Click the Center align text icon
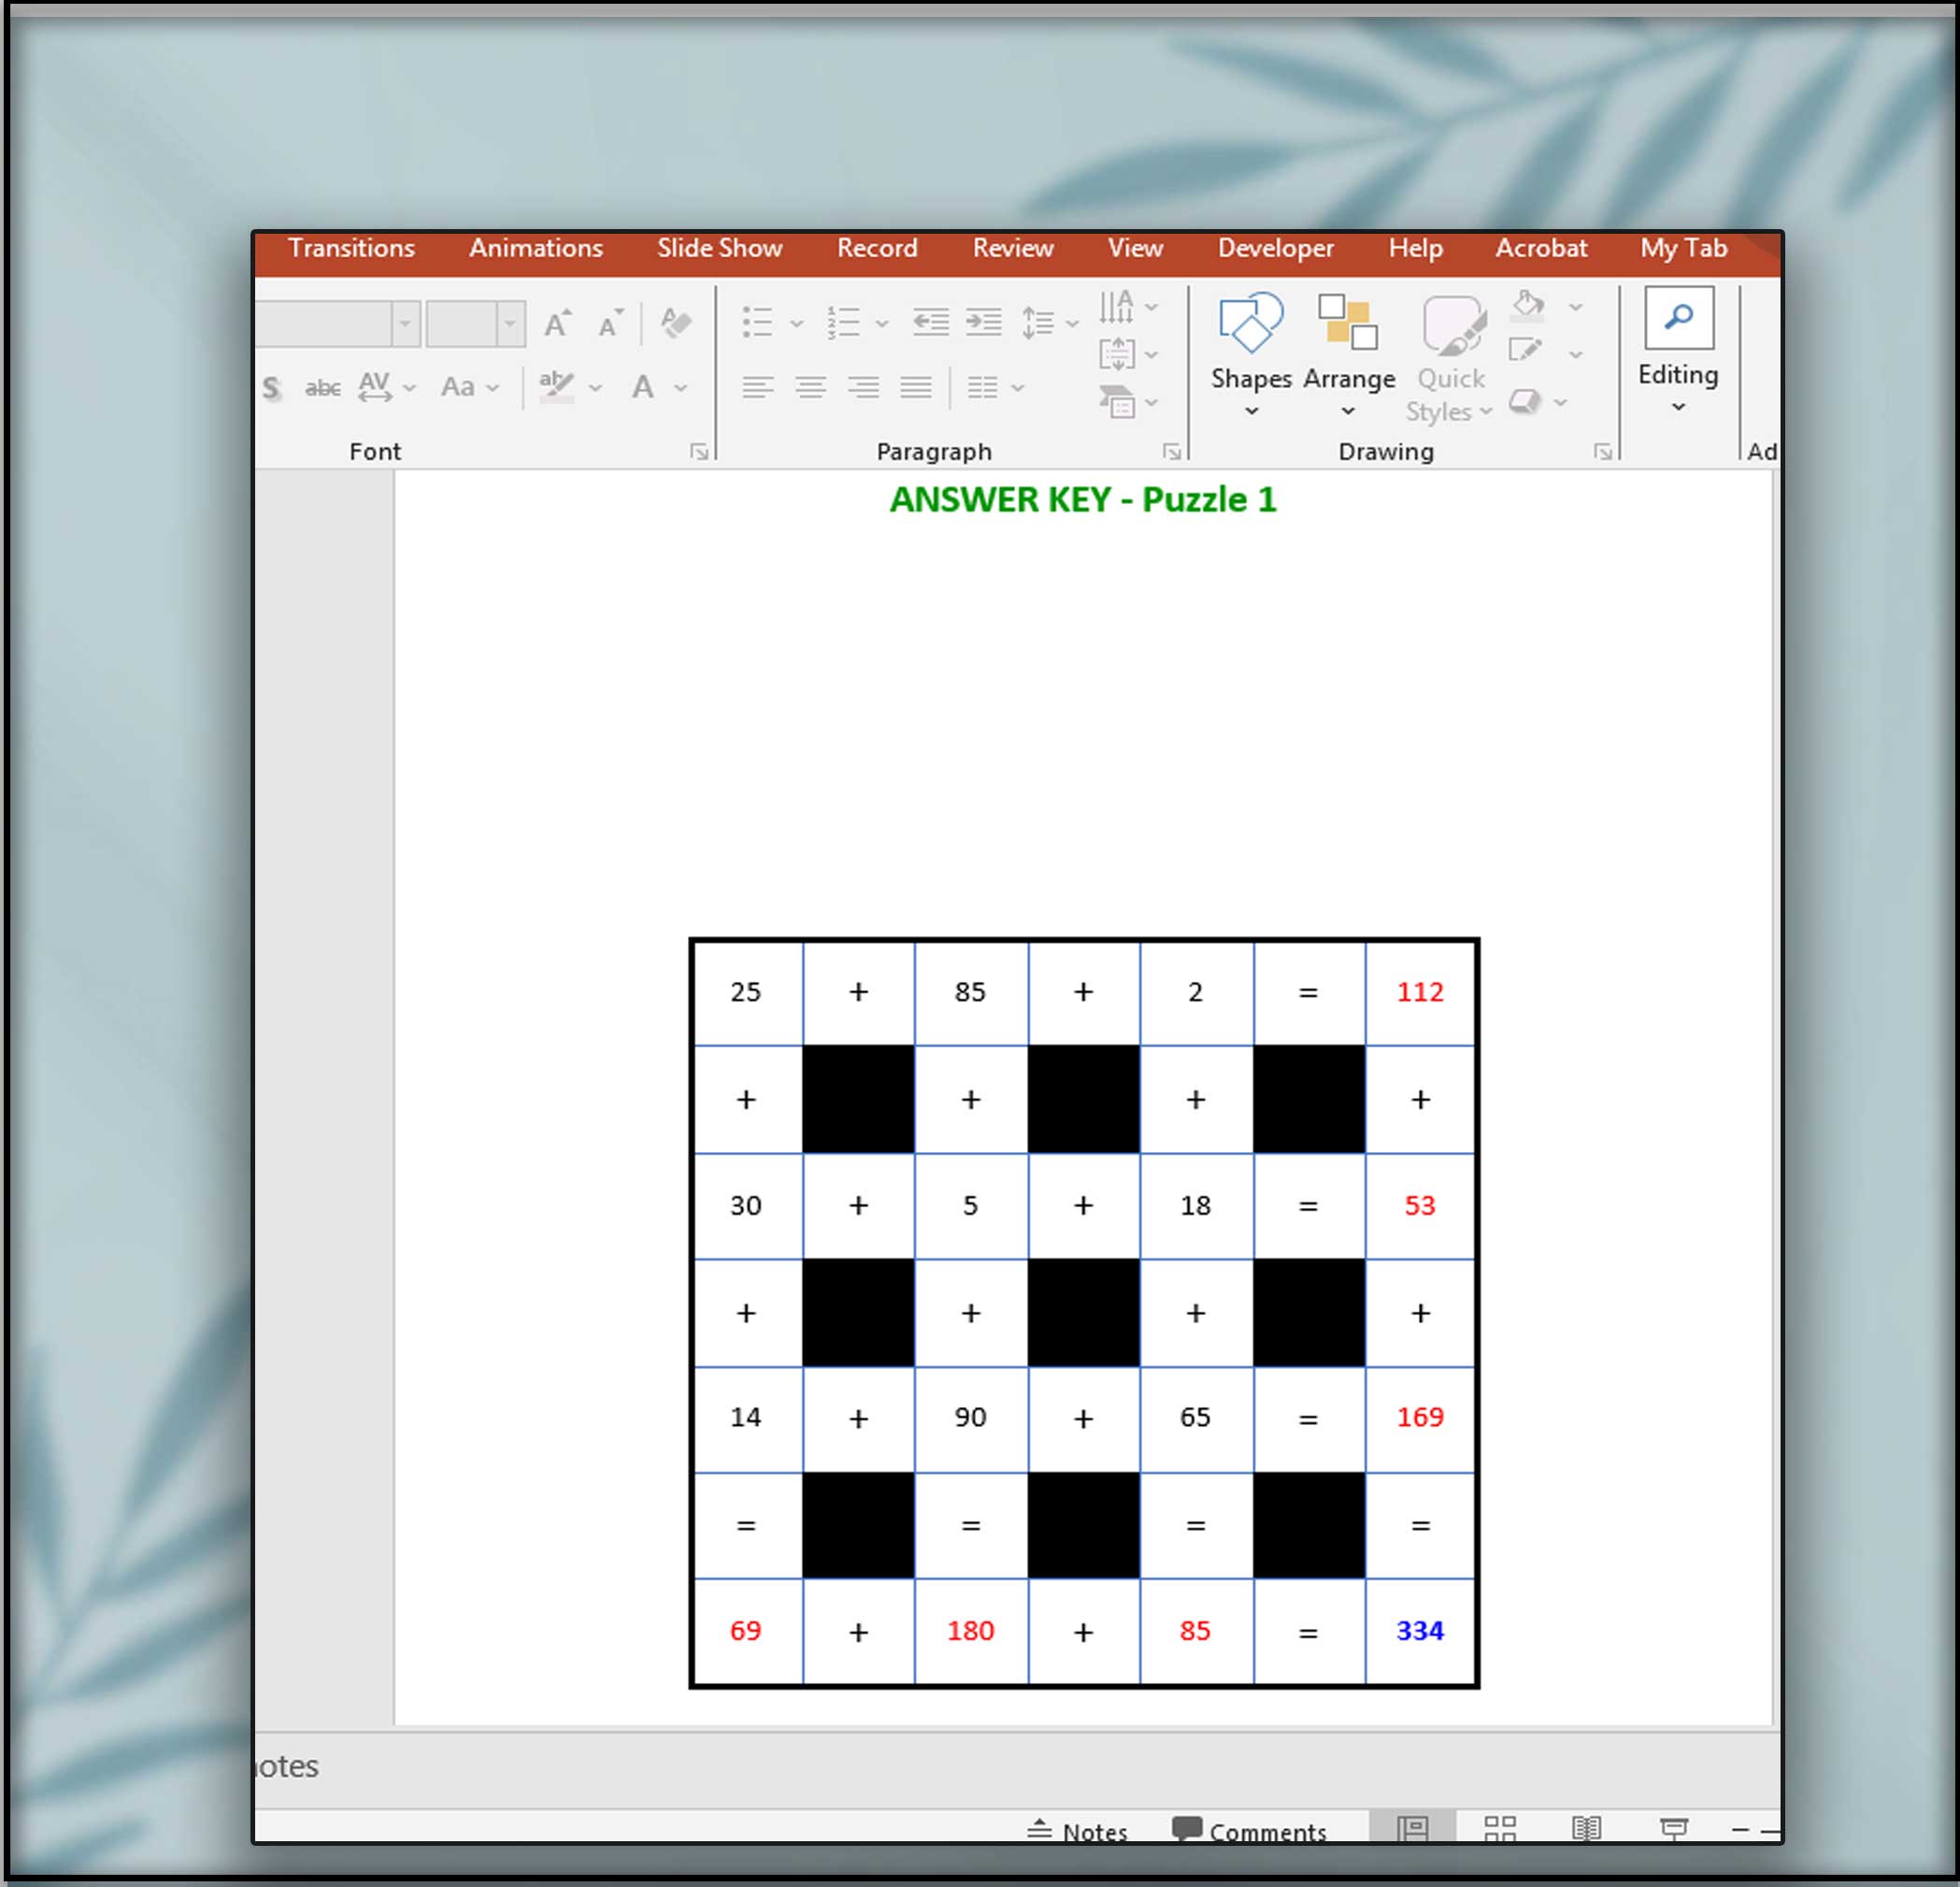 tap(810, 387)
